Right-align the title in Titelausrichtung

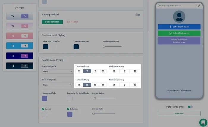[95, 71]
